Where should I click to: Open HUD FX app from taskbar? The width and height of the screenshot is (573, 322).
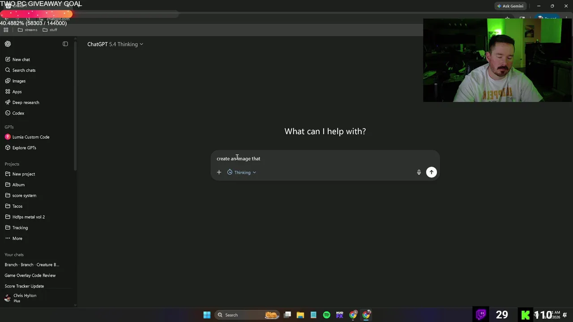(x=340, y=315)
